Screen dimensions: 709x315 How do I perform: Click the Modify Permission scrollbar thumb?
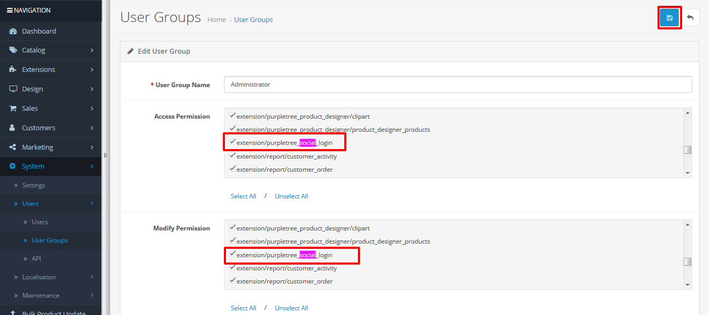[687, 261]
